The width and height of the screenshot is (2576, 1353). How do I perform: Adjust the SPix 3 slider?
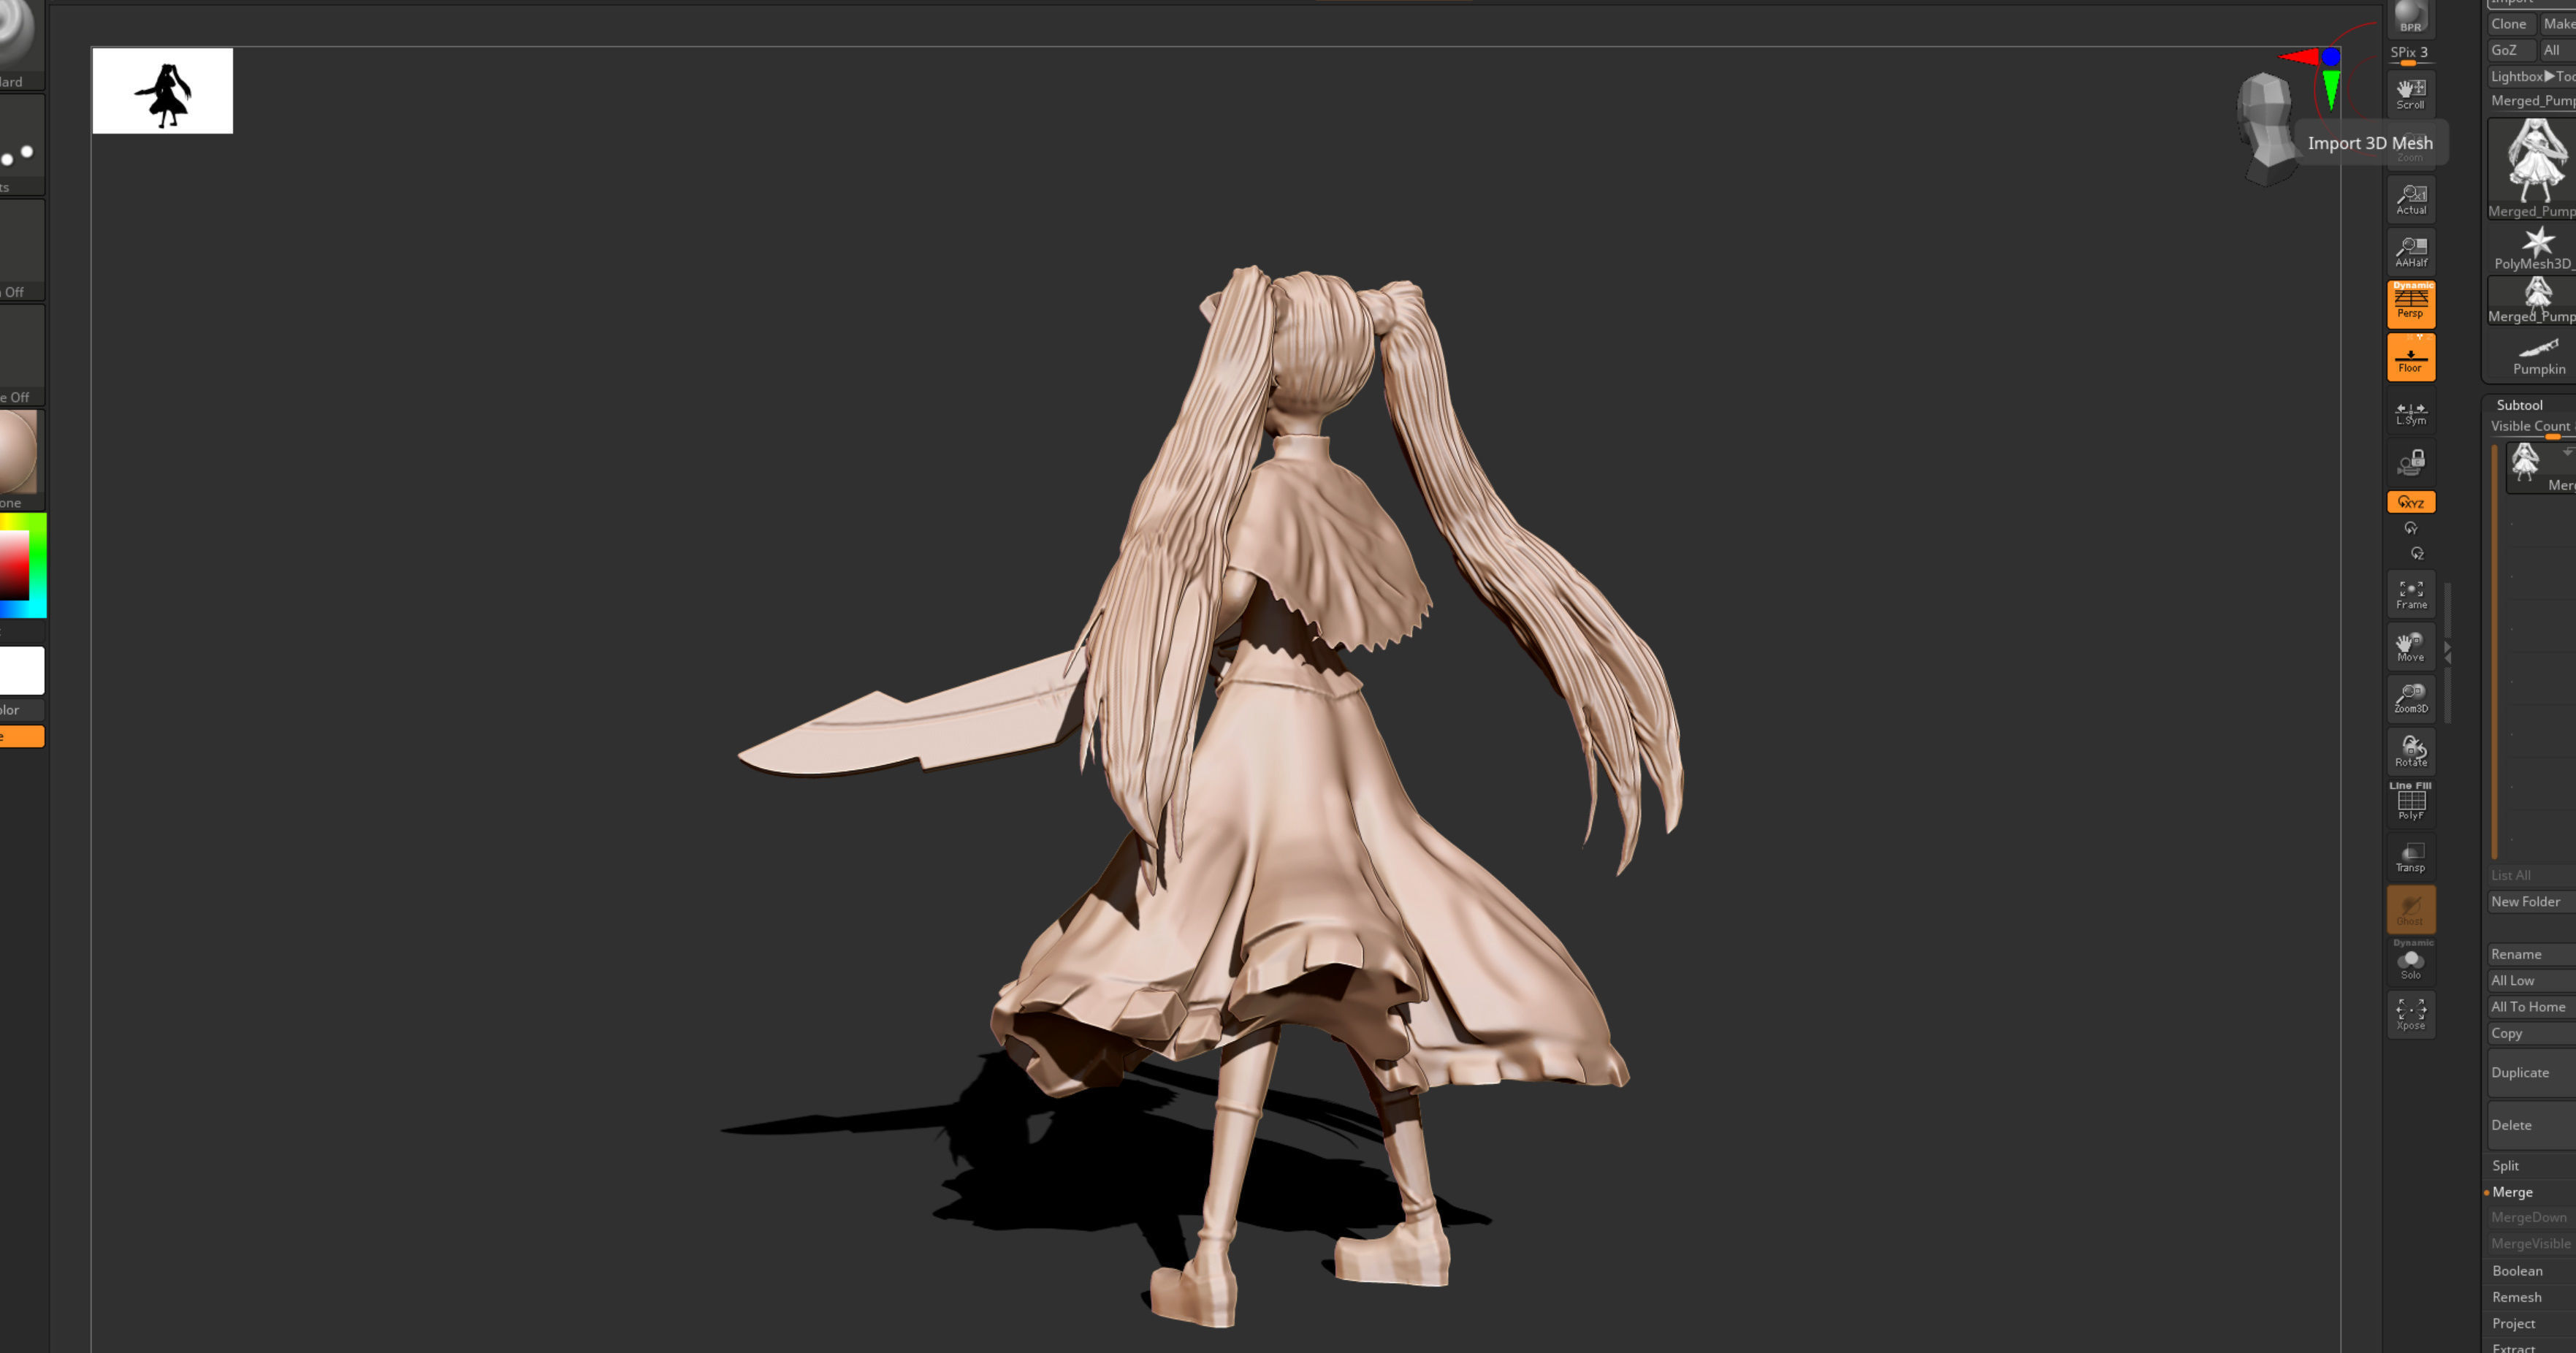[2410, 55]
